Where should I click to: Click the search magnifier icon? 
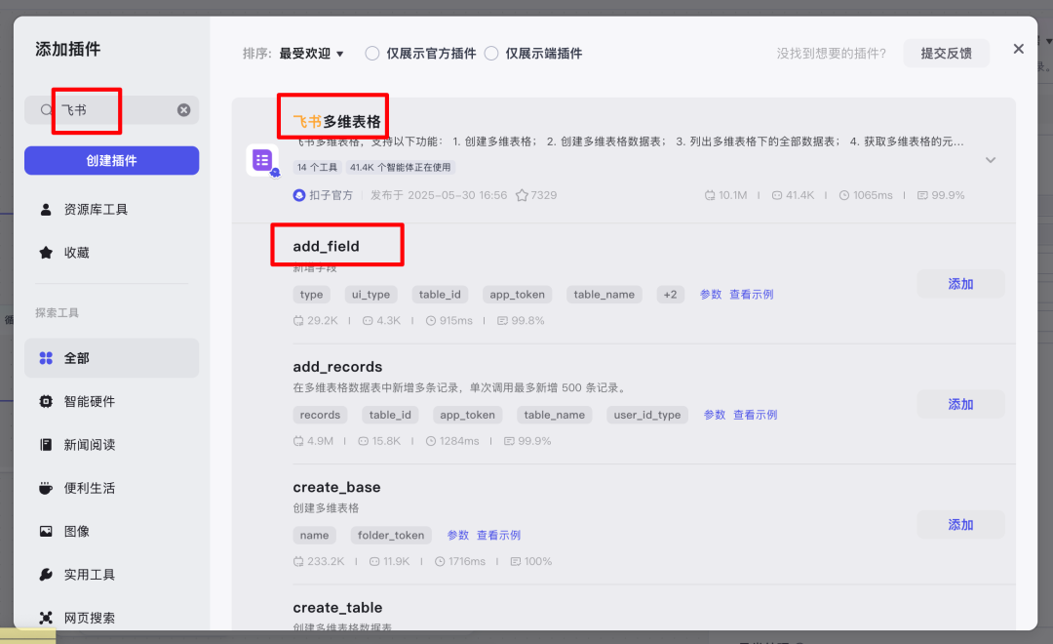(x=46, y=109)
